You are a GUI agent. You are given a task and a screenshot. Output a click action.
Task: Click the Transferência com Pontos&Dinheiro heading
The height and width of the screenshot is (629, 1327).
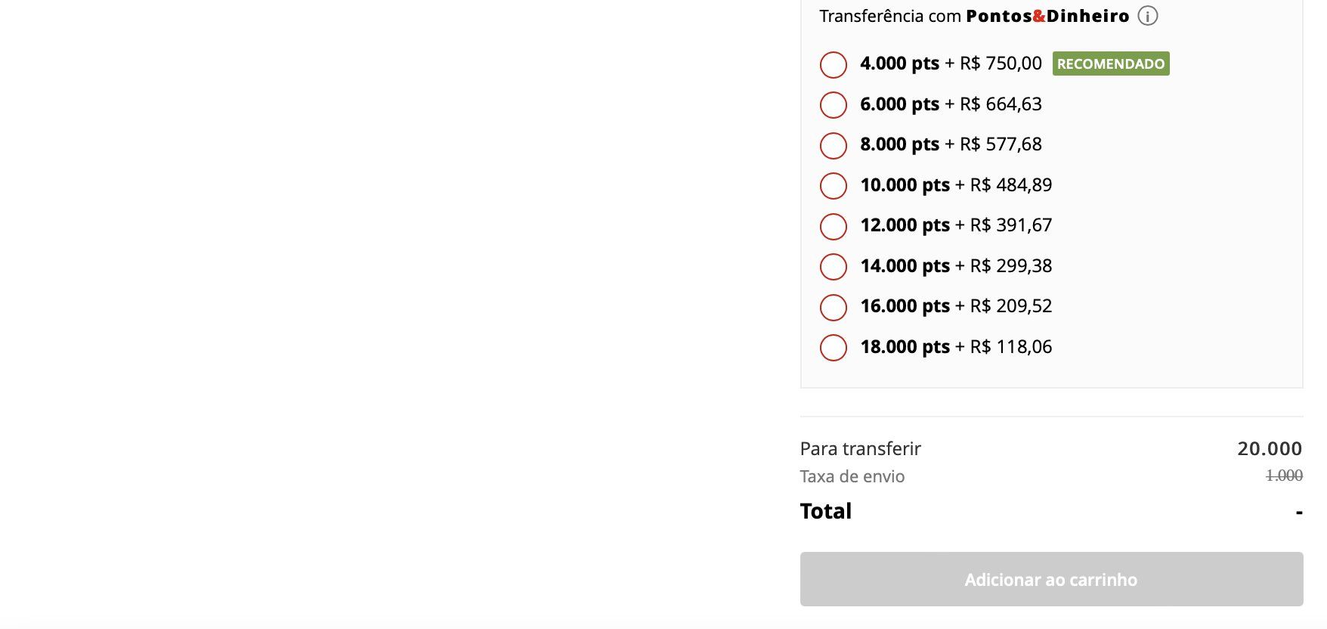point(974,16)
